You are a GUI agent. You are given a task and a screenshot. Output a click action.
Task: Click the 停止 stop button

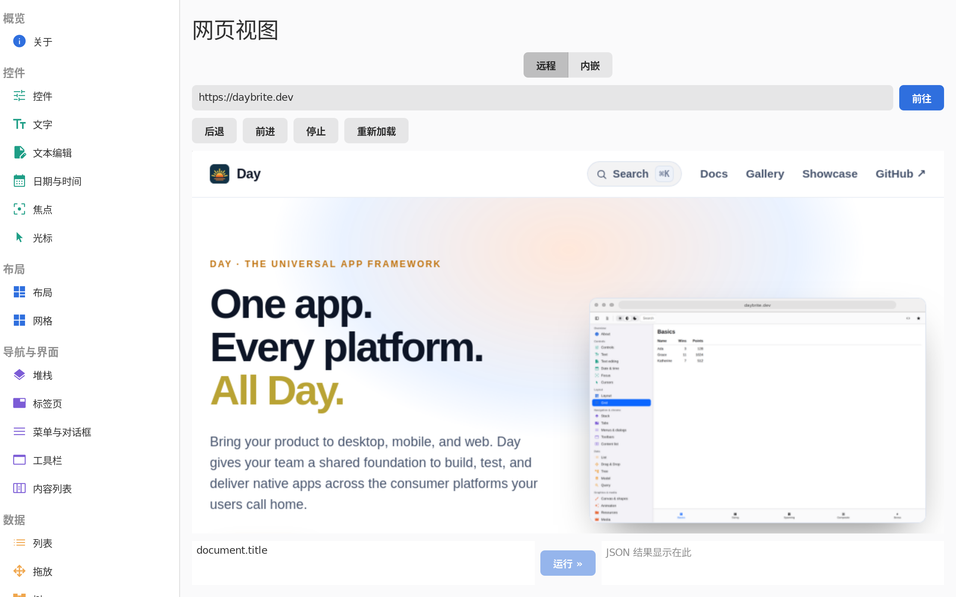316,131
